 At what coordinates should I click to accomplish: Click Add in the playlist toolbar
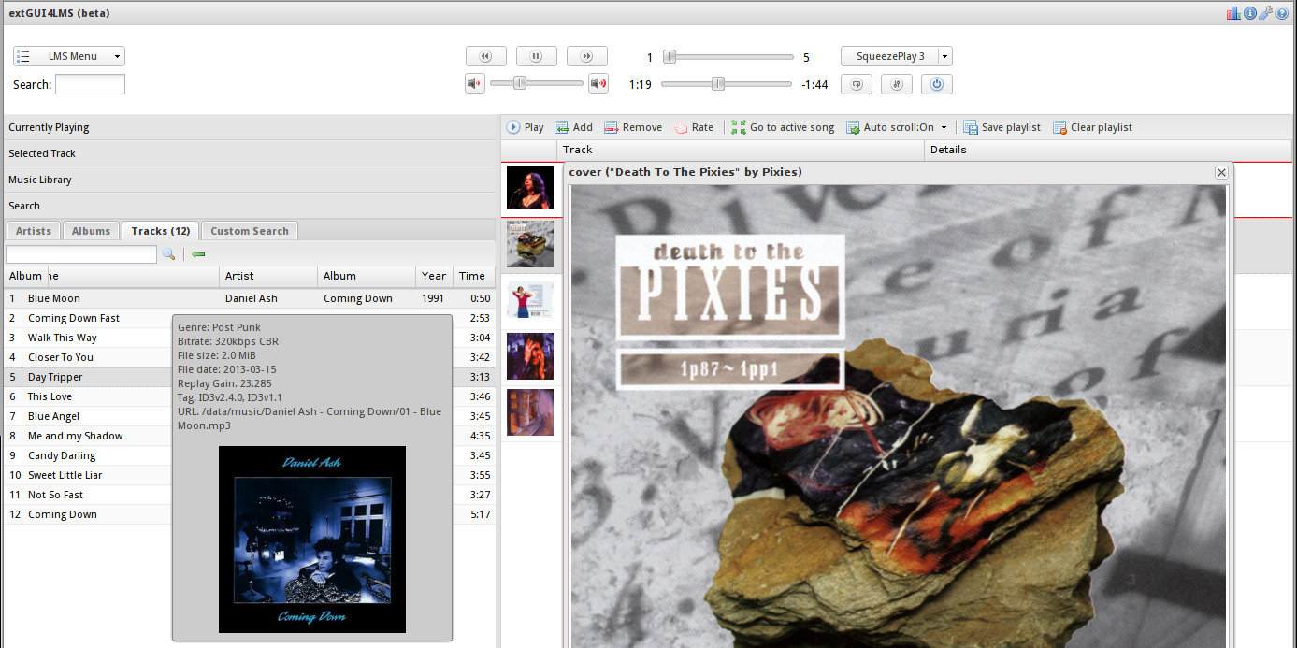[574, 127]
